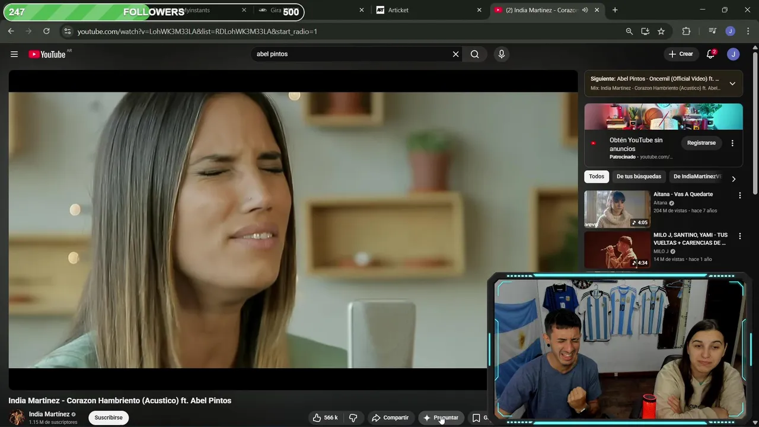Select the De IndiaMartinezVEVO chip
759x427 pixels.
coord(697,176)
